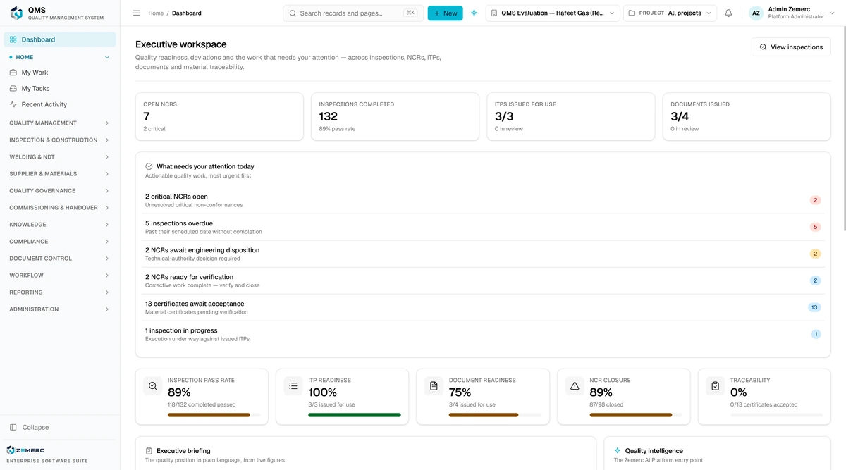Click the QMS logo icon

pyautogui.click(x=16, y=13)
